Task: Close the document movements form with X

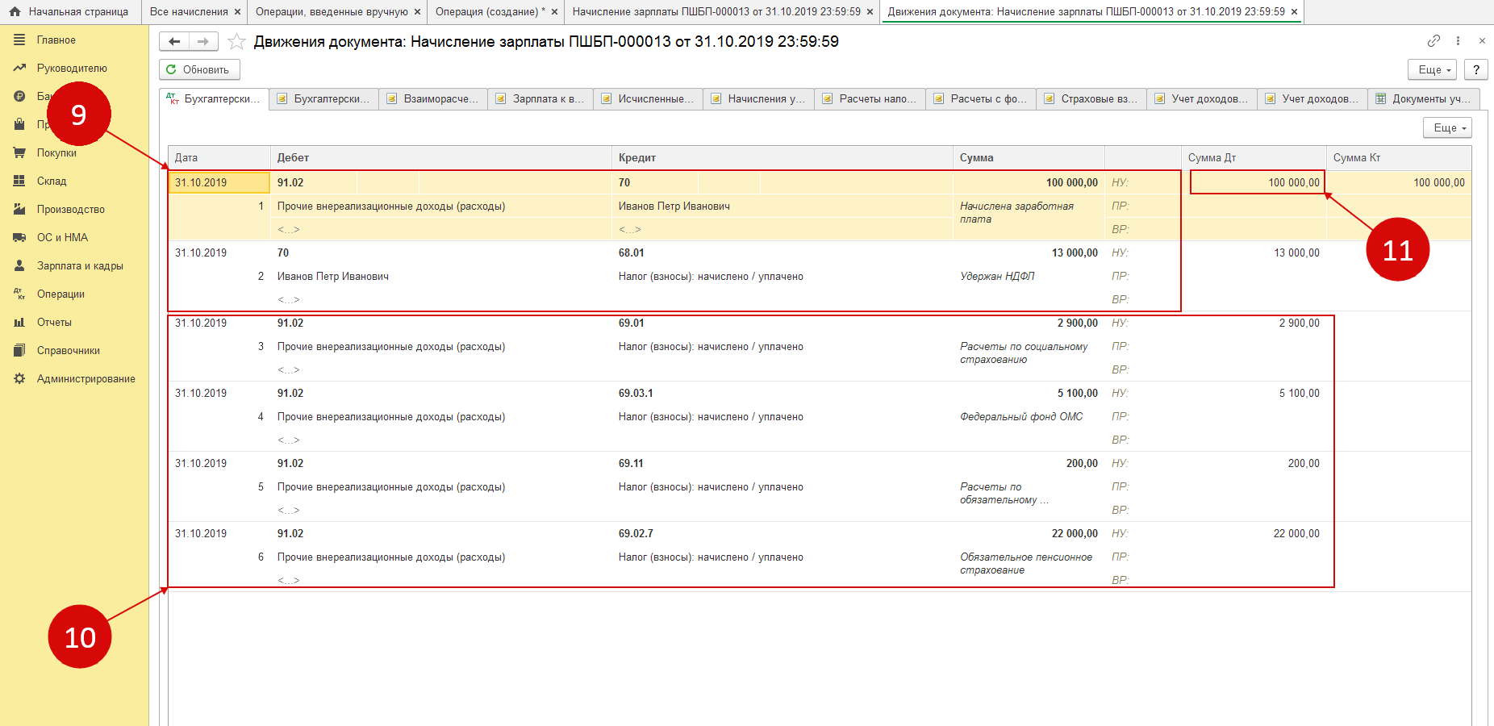Action: pyautogui.click(x=1482, y=40)
